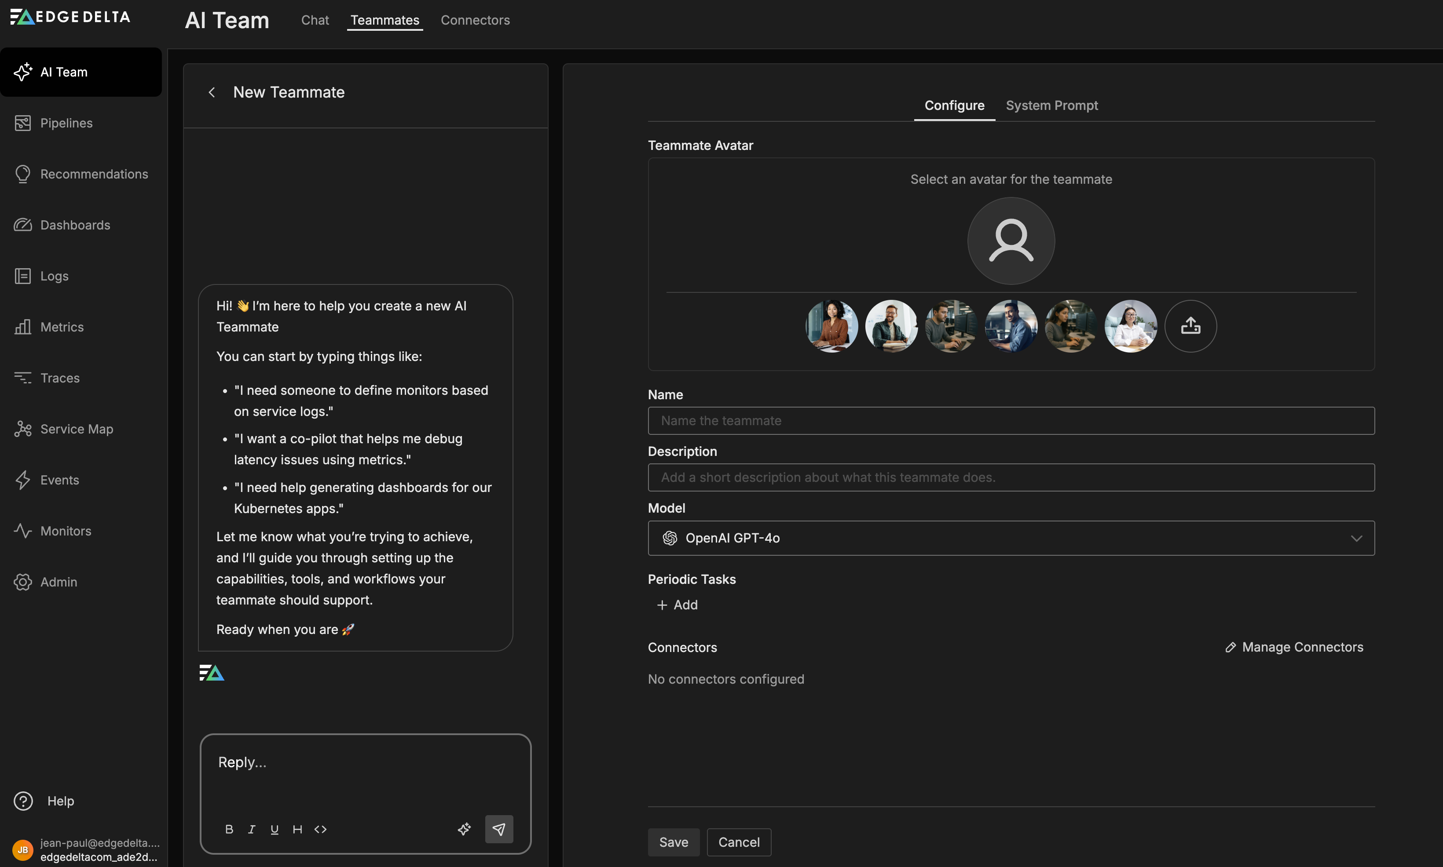Select the first woman avatar thumbnail
Image resolution: width=1443 pixels, height=867 pixels.
(x=831, y=326)
